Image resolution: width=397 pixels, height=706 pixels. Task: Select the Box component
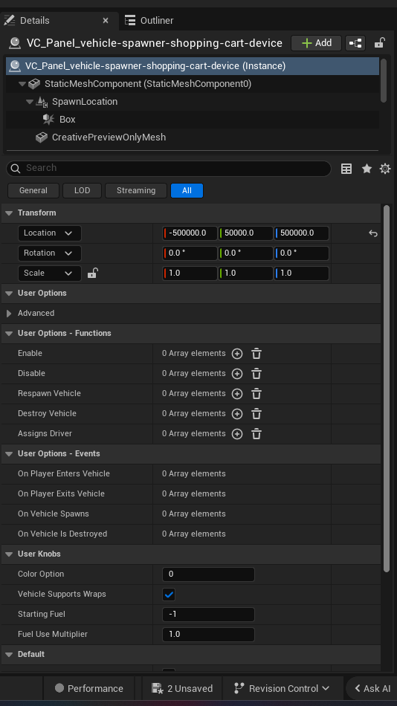pos(67,120)
